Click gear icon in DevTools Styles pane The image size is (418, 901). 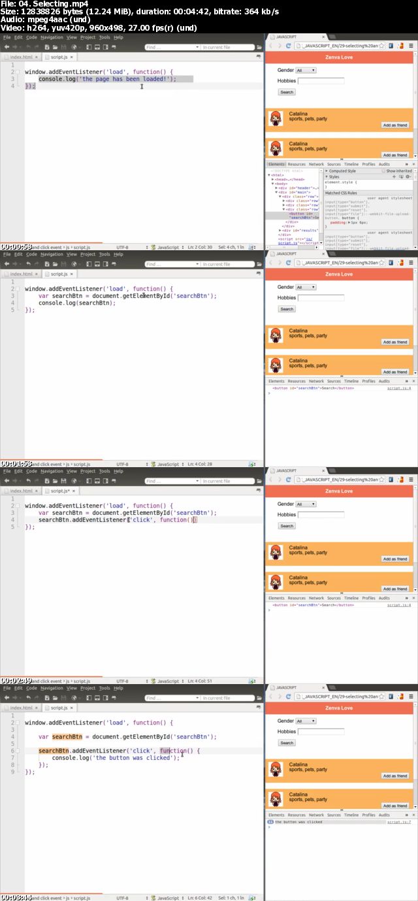pyautogui.click(x=408, y=176)
